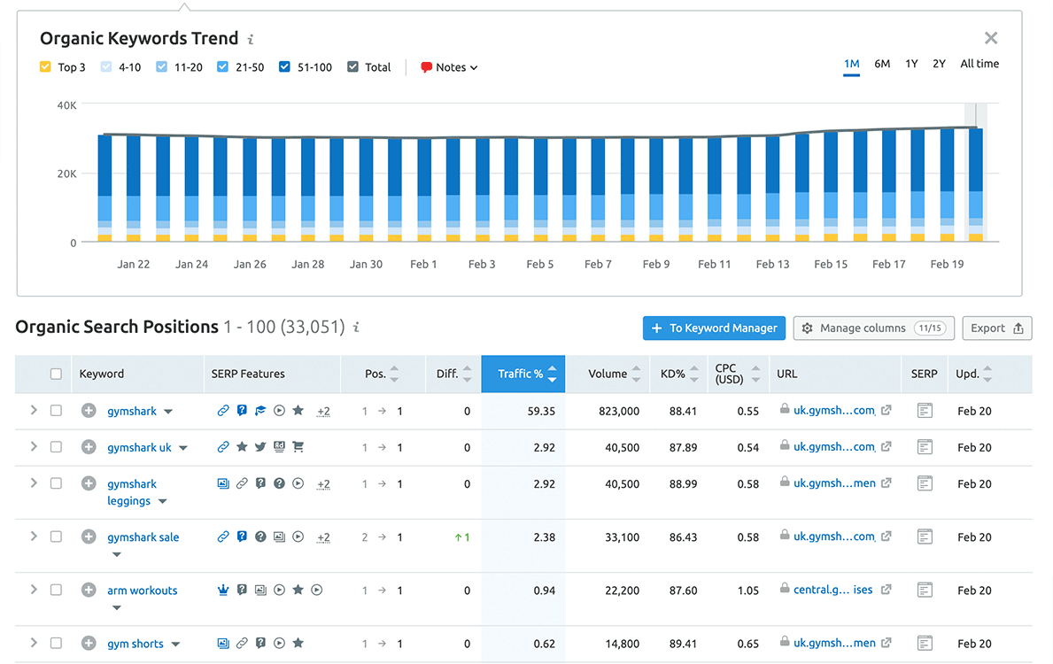
Task: Expand the gymshark uk row chevron
Action: pyautogui.click(x=34, y=446)
